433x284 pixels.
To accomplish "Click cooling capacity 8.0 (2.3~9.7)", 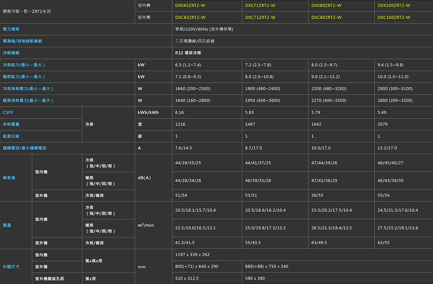I will tap(324, 65).
